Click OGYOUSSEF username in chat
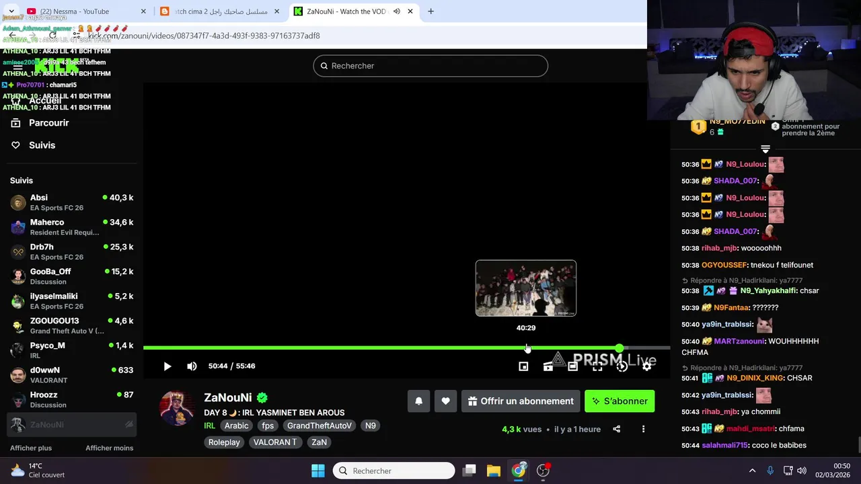Screen dimensions: 861x484 [724, 266]
